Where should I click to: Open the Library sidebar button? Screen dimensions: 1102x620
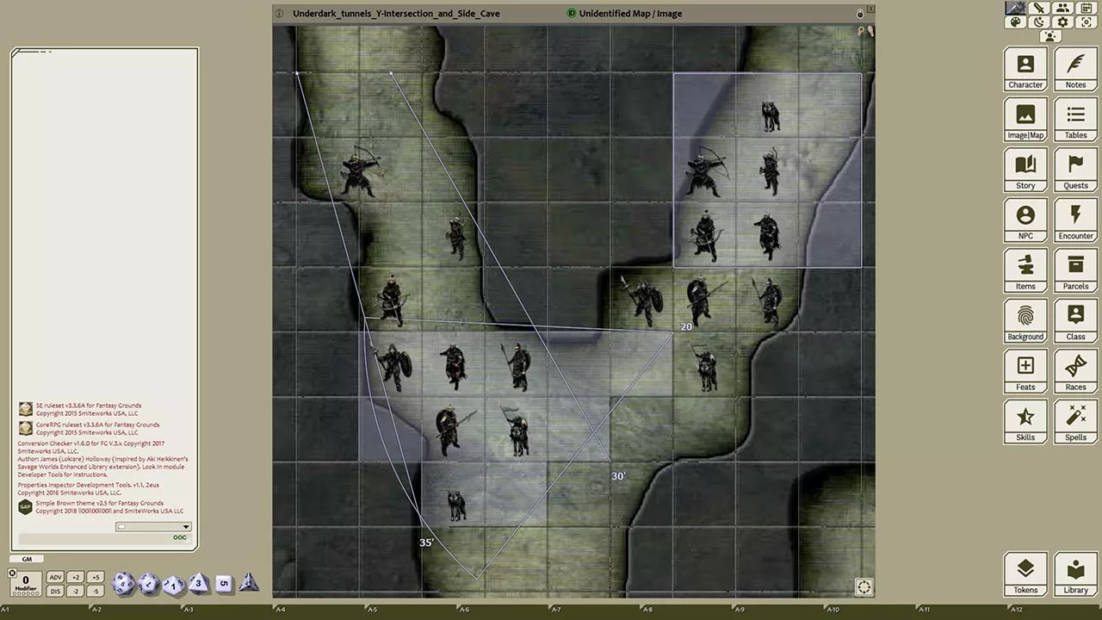click(x=1075, y=574)
